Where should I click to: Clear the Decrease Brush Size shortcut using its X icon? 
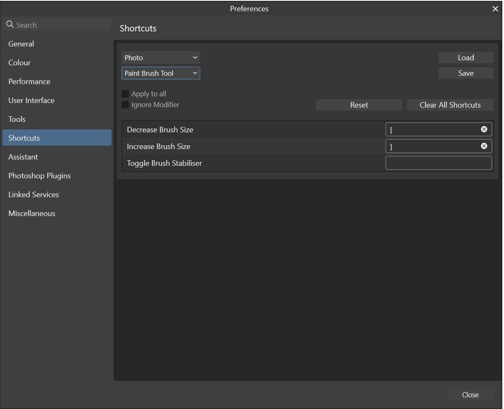point(484,129)
